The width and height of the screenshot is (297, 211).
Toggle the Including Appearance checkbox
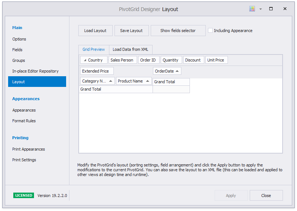[210, 31]
